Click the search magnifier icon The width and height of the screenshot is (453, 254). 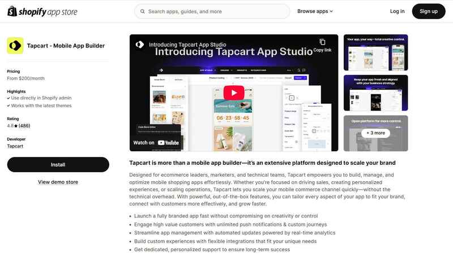(x=142, y=11)
